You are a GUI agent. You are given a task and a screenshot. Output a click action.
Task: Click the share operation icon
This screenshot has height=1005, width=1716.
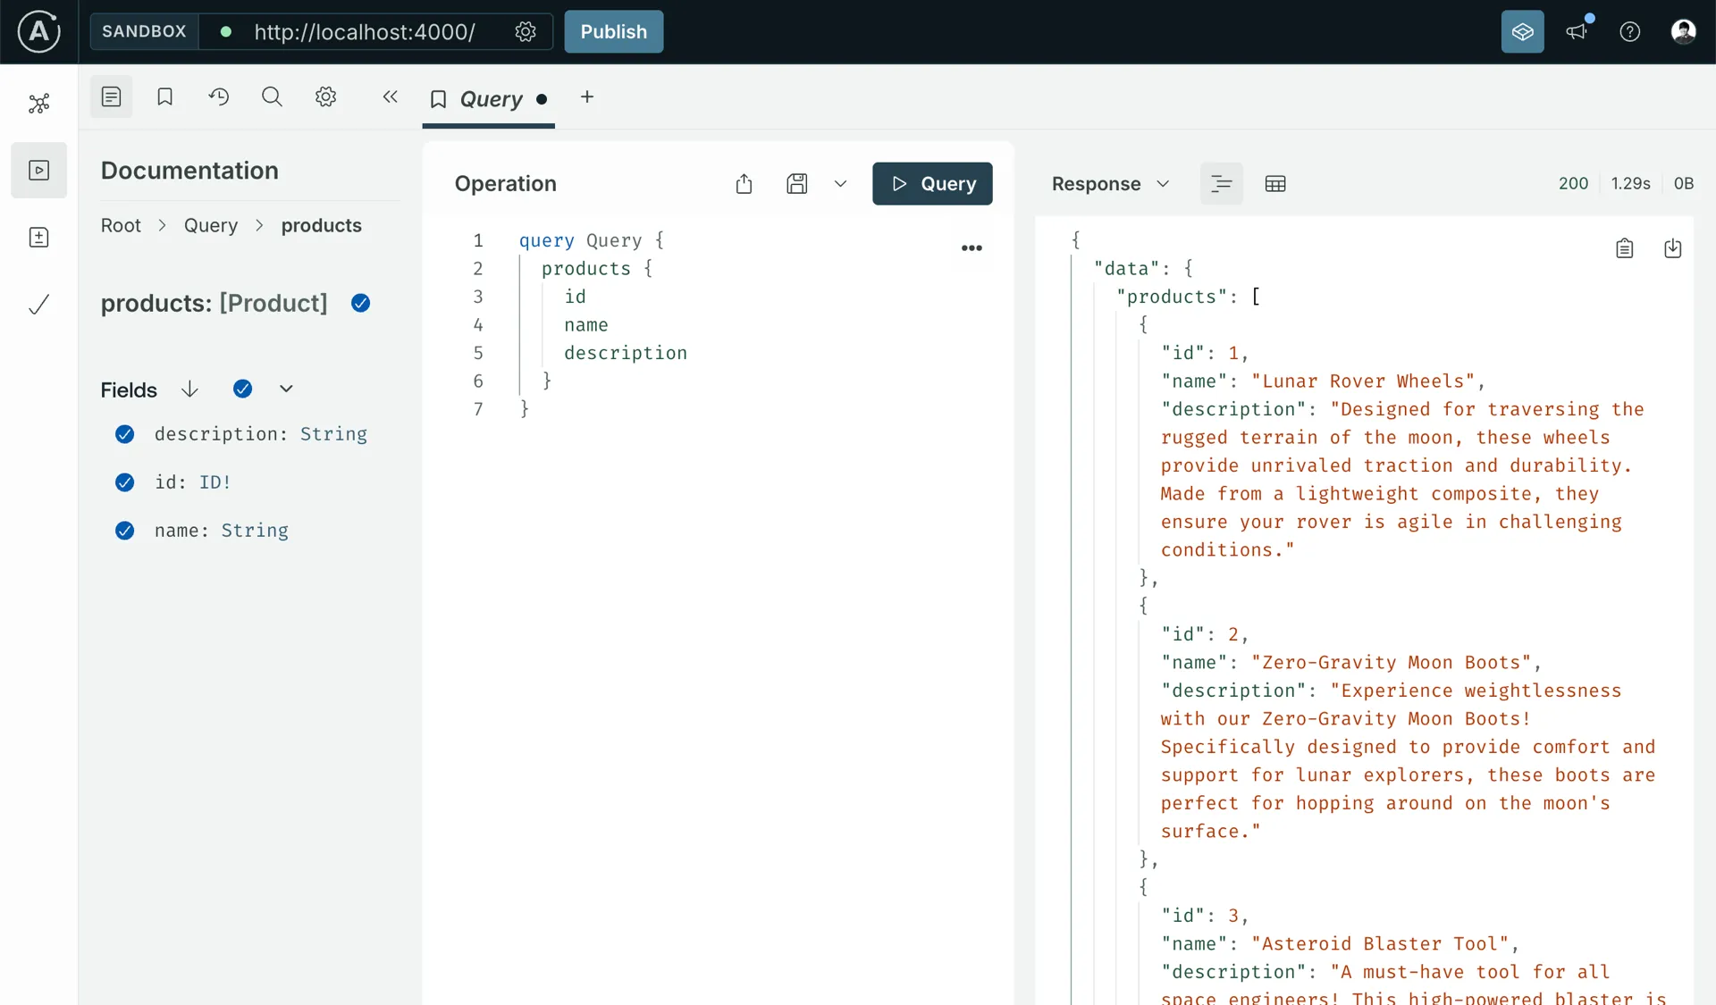(x=744, y=184)
